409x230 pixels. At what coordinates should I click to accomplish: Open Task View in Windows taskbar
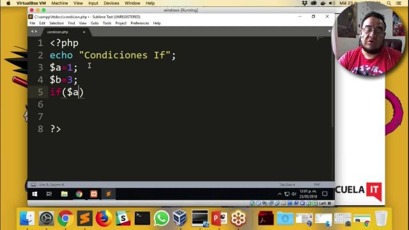(49, 194)
